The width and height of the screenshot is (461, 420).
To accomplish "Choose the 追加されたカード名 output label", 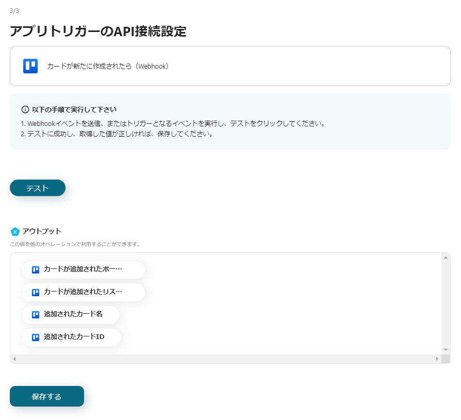I will coord(73,314).
